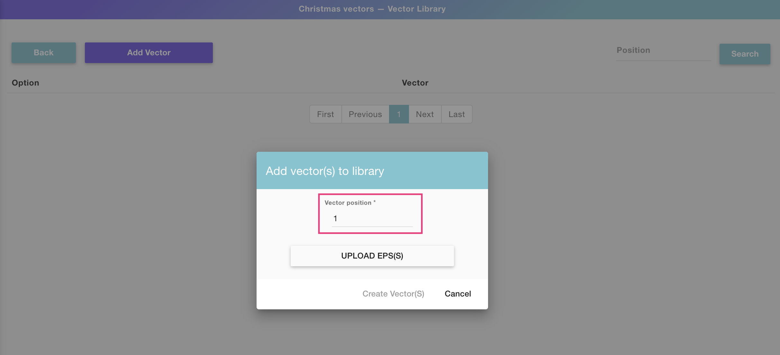Jump to the Last page

(457, 114)
